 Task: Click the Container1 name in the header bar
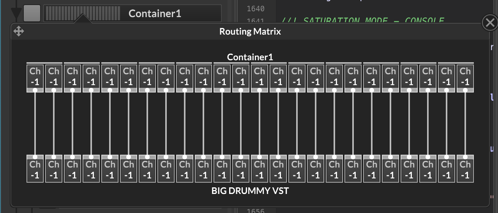pos(155,14)
